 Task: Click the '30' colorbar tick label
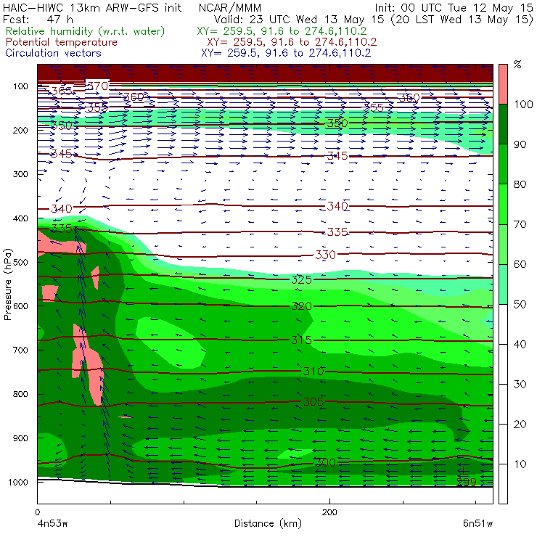point(520,385)
